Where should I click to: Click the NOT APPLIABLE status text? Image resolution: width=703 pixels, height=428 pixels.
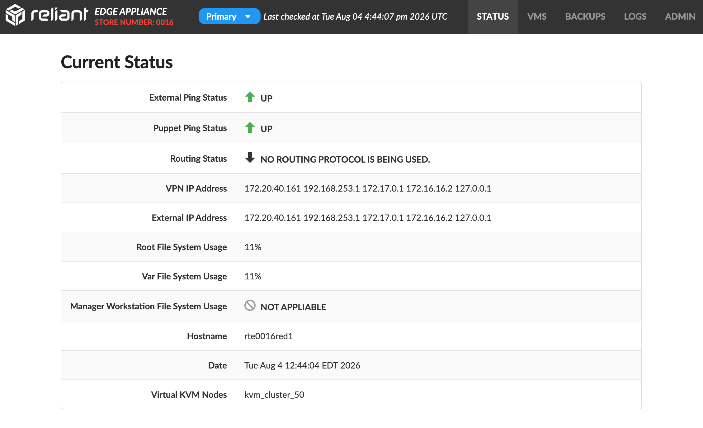293,307
